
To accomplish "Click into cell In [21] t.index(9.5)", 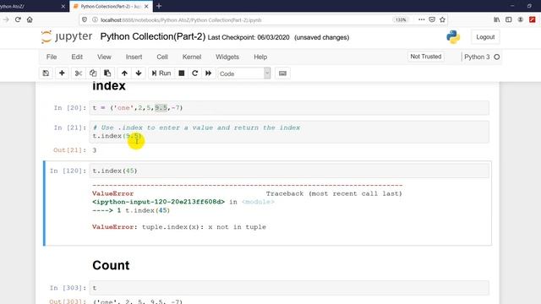I will click(x=289, y=132).
